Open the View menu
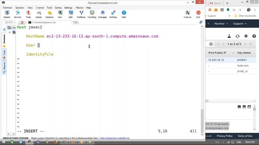Screen dimensions: 259x145 coord(30,8)
